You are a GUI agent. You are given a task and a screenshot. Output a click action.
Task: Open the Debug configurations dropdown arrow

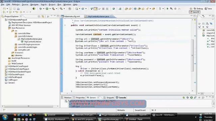(44, 9)
